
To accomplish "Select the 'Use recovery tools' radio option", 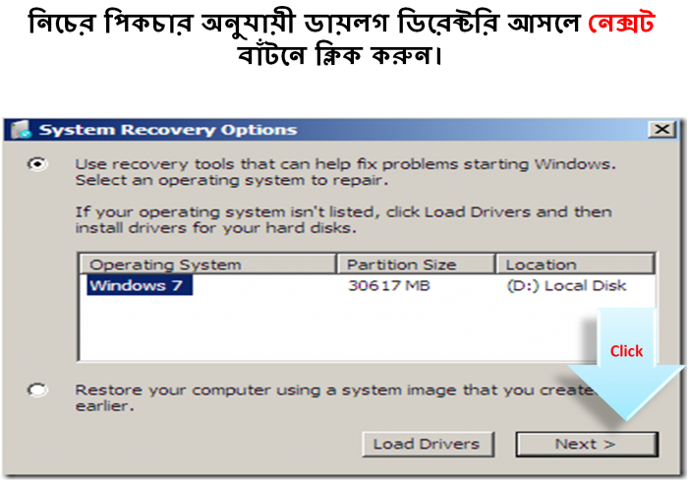I will pyautogui.click(x=37, y=164).
